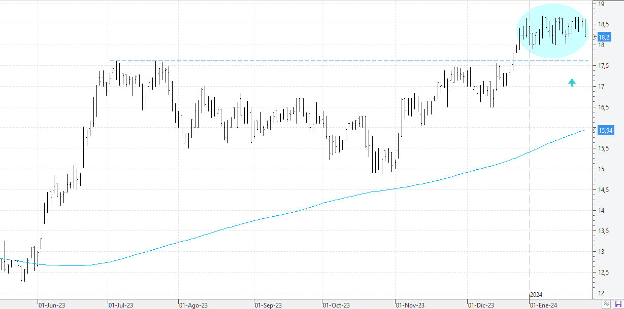Click the 01-Dic-23 date label
Viewport: 624px width, 309px height.
480,305
